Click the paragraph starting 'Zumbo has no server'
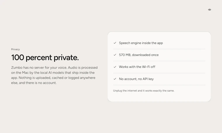Screen dimensions: 222x133 tap(54, 75)
